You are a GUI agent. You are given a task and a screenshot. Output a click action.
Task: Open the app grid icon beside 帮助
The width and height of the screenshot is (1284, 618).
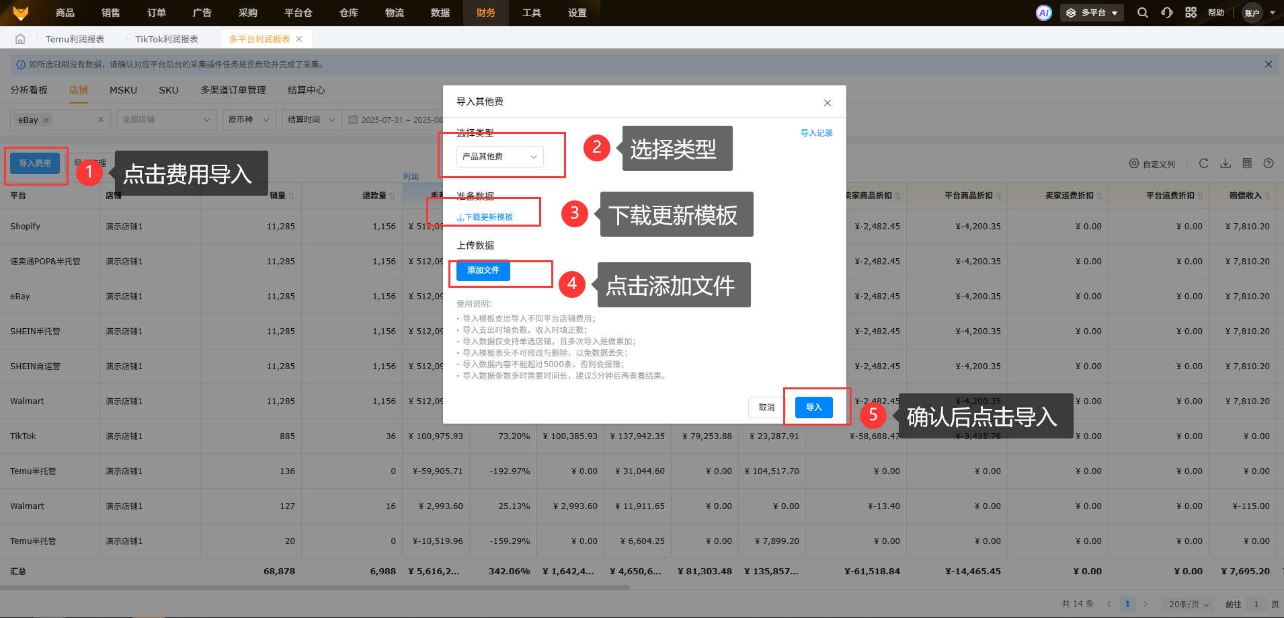1191,13
